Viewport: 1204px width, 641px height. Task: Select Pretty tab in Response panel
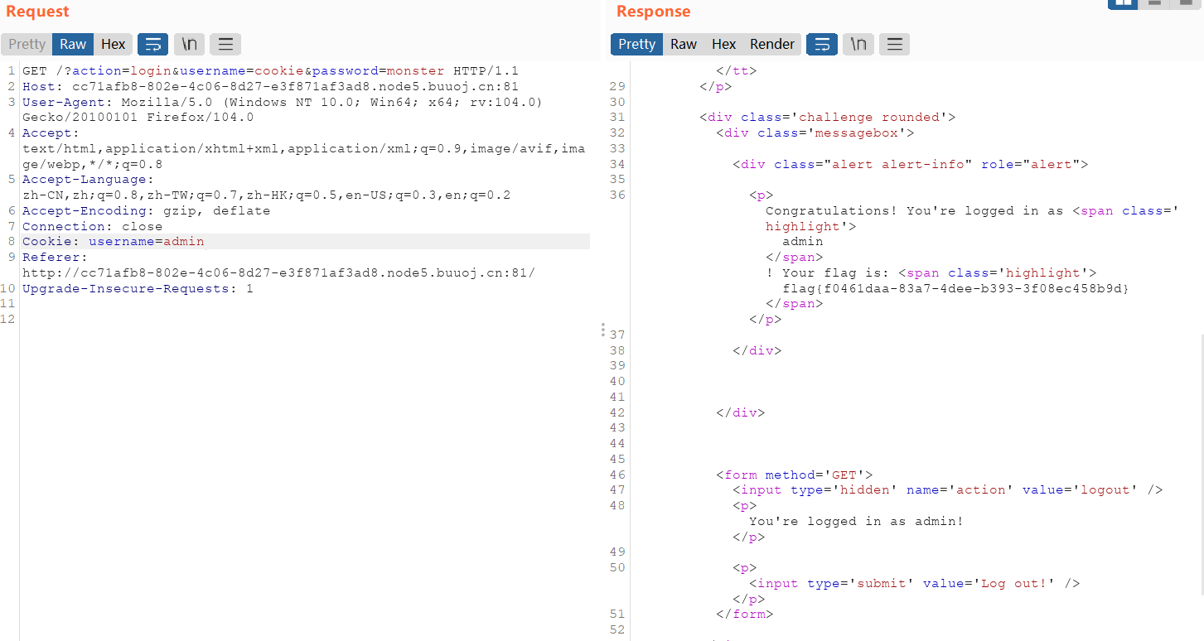(x=636, y=45)
